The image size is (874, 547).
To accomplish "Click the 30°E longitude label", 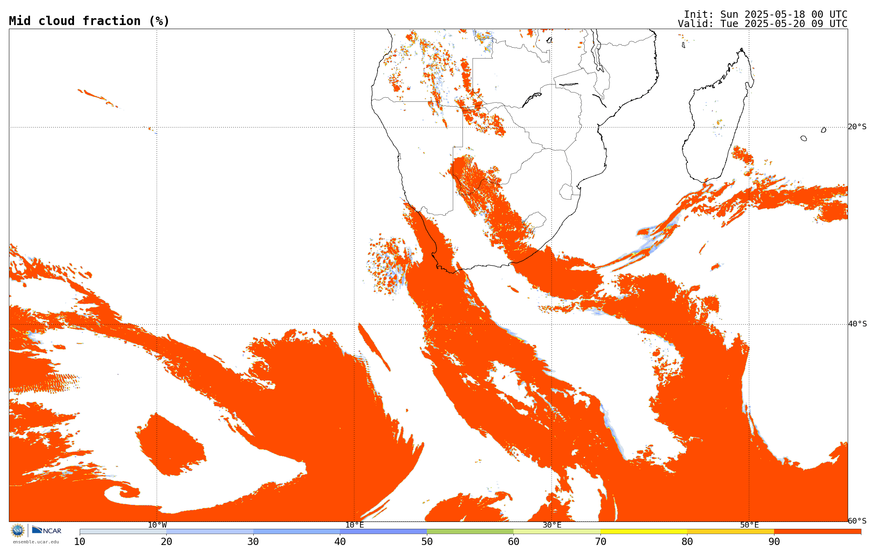I will pyautogui.click(x=552, y=525).
